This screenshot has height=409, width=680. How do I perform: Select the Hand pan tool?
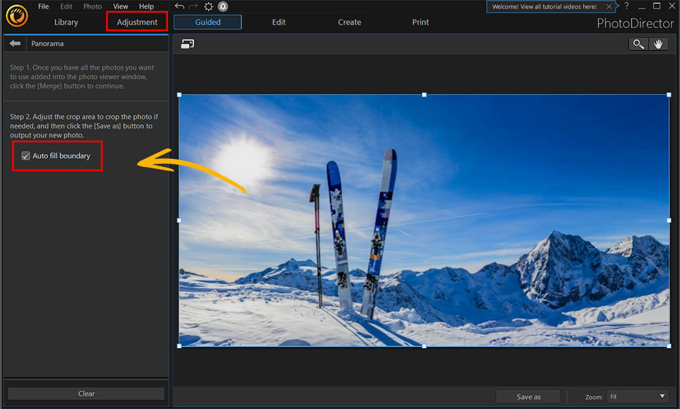(x=658, y=43)
